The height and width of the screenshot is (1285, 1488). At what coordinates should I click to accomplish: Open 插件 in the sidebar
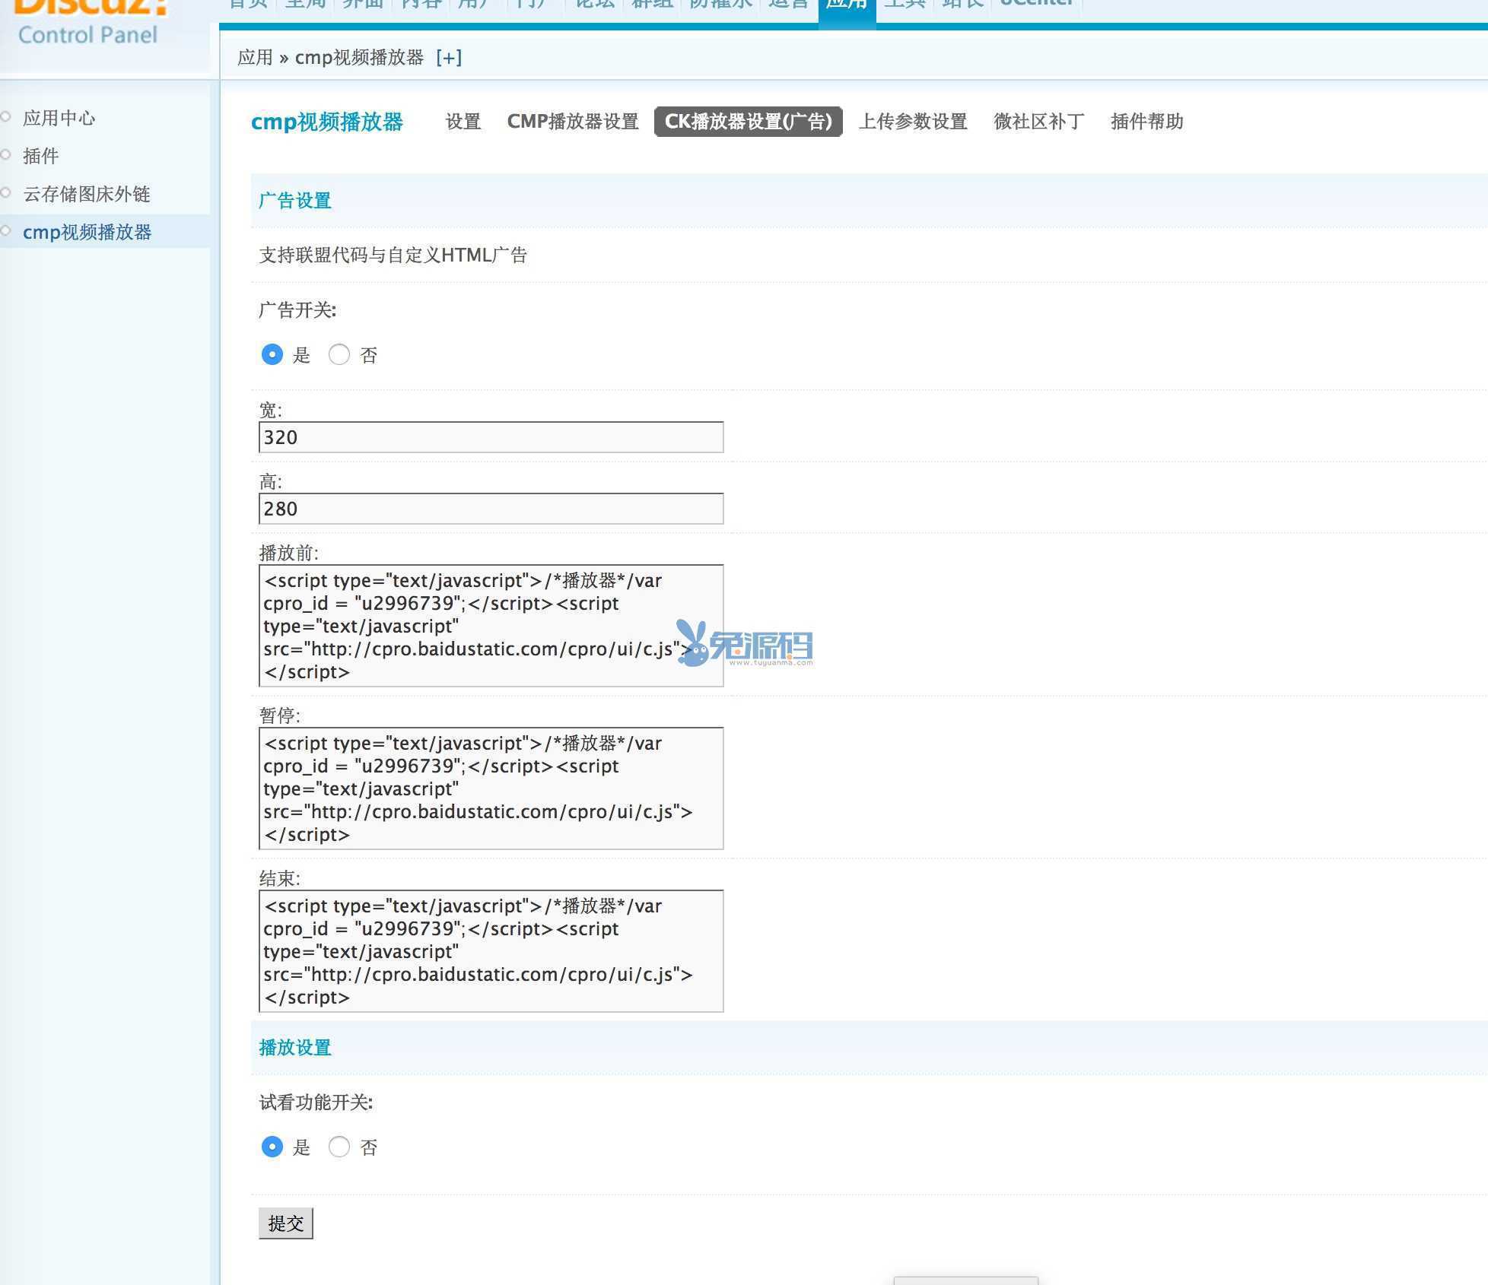[41, 156]
